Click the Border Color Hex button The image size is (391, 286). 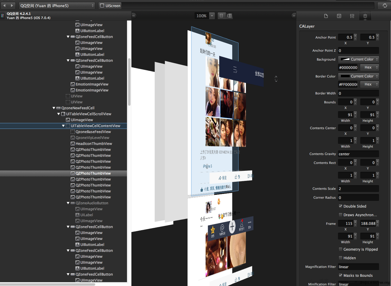click(370, 84)
